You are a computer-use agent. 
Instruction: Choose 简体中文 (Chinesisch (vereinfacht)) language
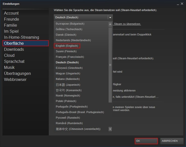point(81,129)
